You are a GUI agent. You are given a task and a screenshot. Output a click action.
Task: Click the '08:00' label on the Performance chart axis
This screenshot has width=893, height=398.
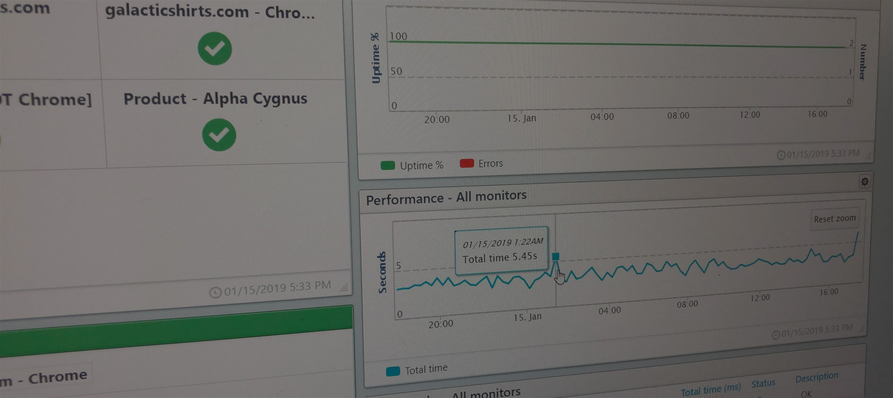tap(687, 304)
